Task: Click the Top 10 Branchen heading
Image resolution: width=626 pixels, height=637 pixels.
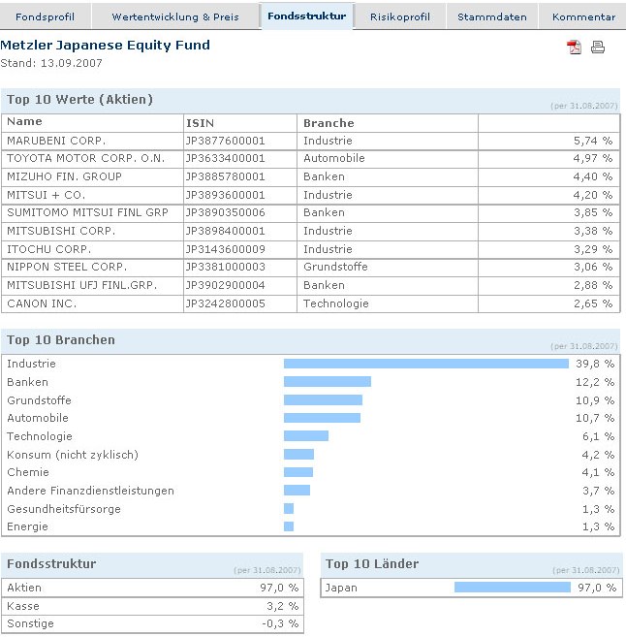Action: tap(61, 340)
